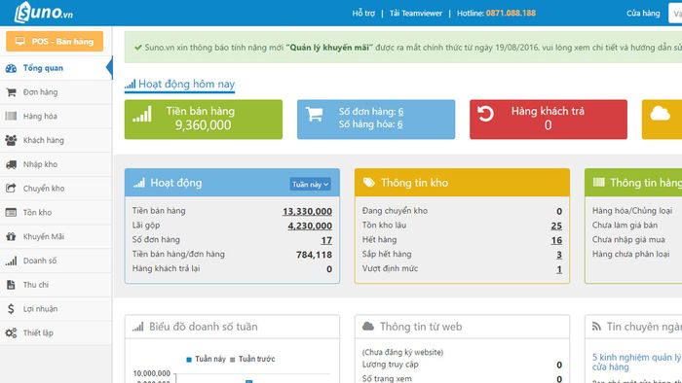Click the Tiền bán hàng/đơn hàng value 784,118
682x383 pixels.
click(x=314, y=255)
